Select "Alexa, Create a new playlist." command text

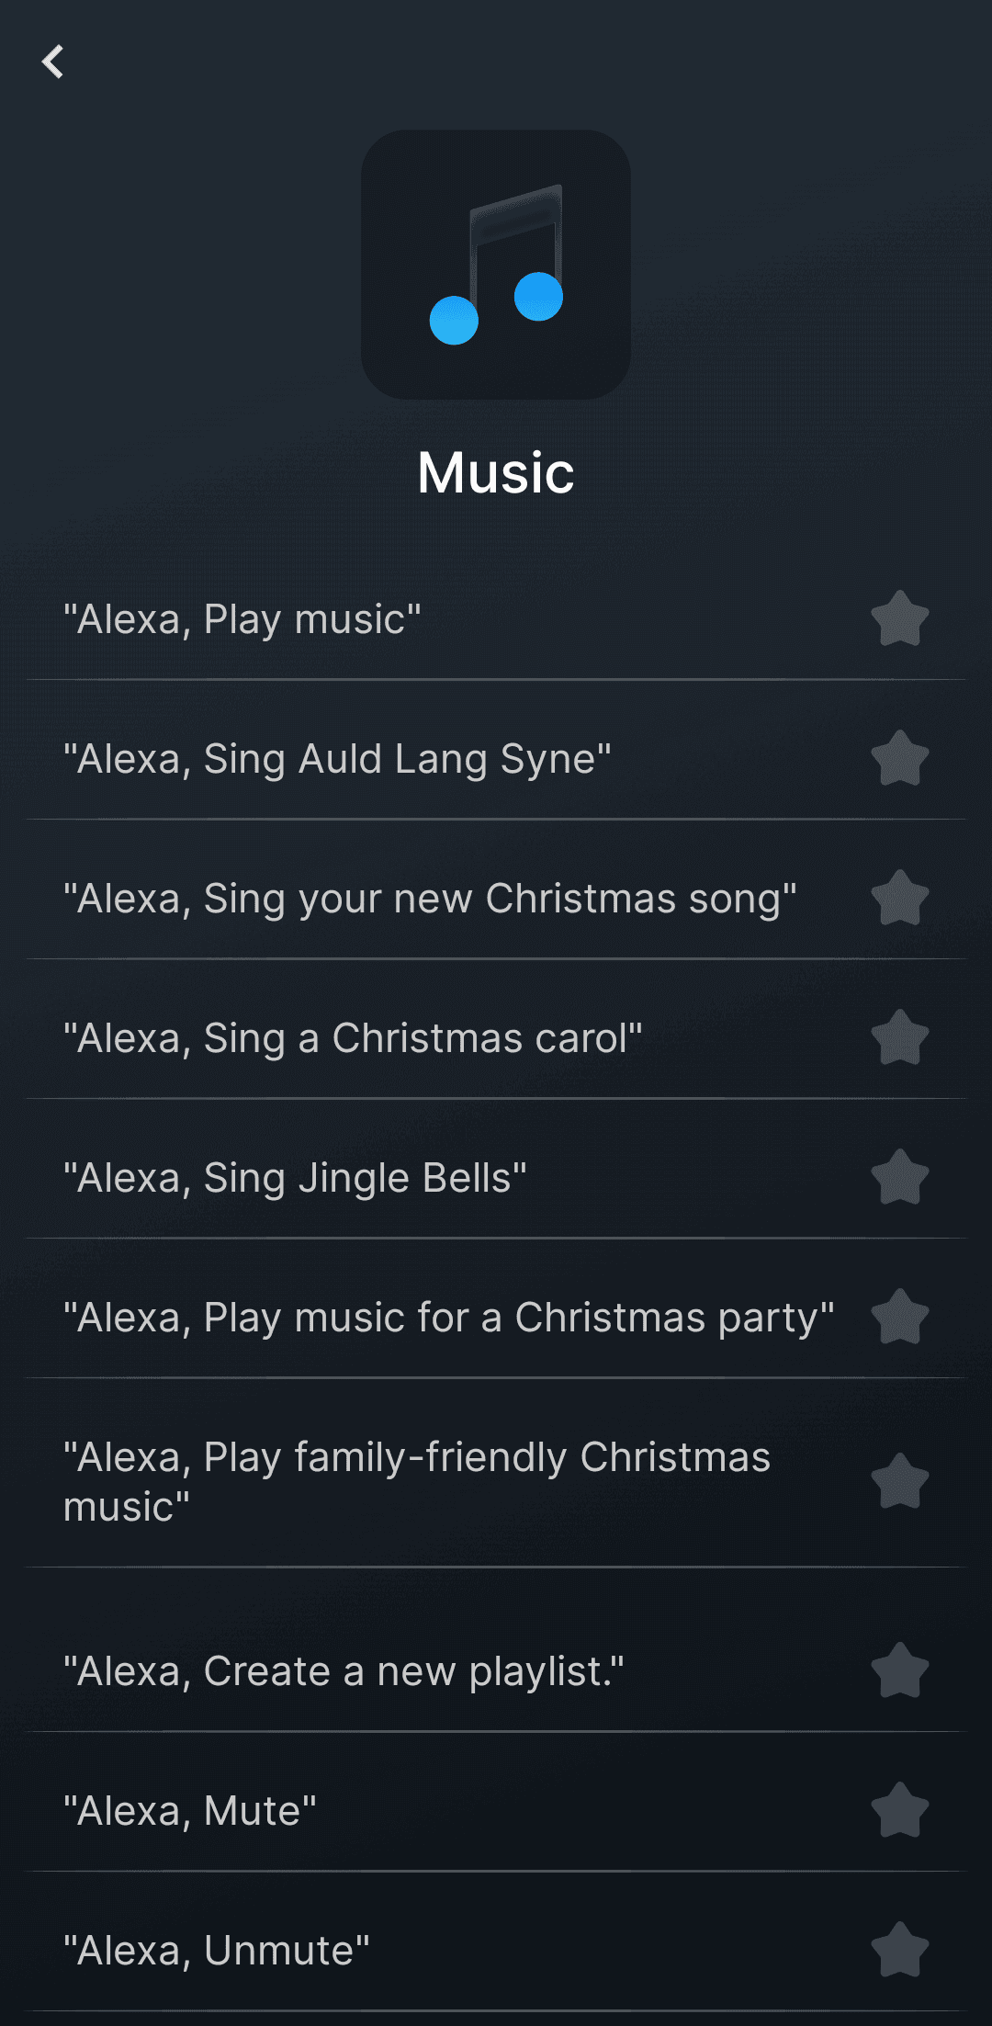tap(343, 1671)
